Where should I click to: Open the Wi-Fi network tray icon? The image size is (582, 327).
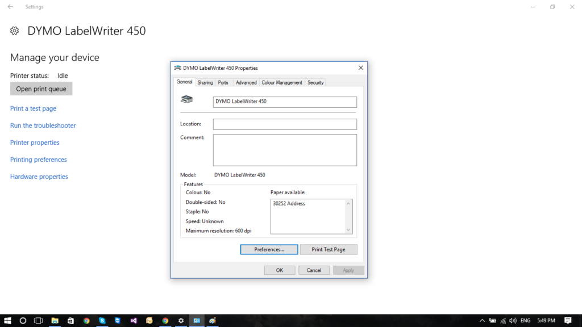coord(503,321)
